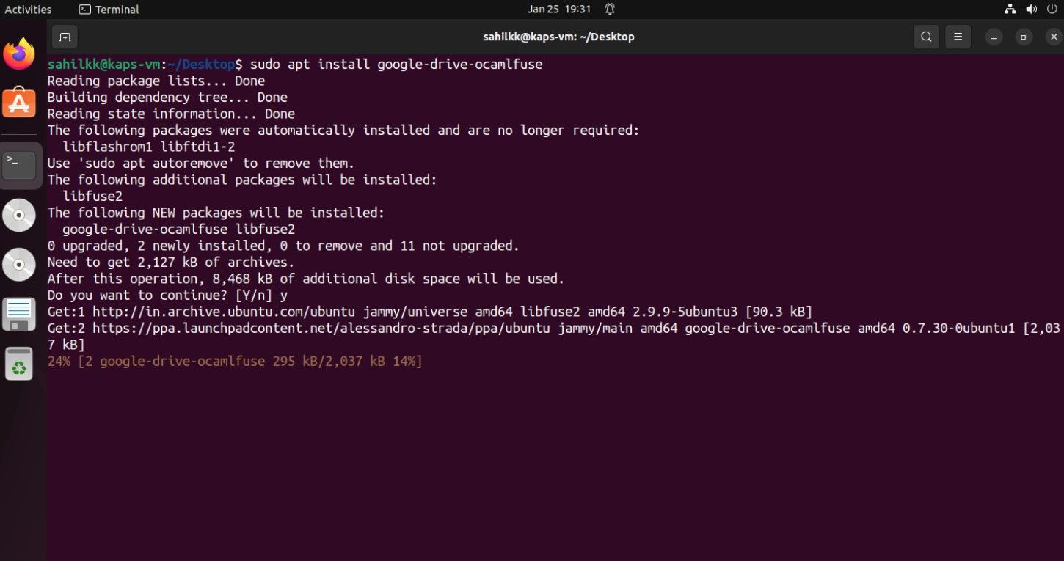Open the lower disc drive in dock
This screenshot has height=561, width=1064.
point(19,265)
